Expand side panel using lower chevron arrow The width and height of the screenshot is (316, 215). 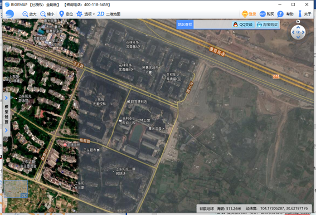click(x=6, y=130)
